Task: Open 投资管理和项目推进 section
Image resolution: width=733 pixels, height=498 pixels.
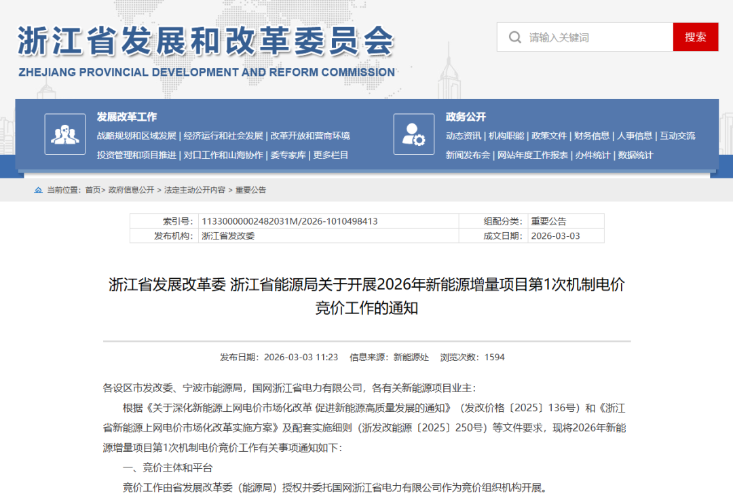Action: [x=136, y=155]
